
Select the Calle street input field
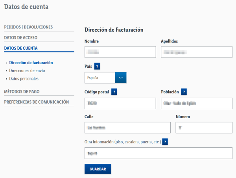[127, 128]
